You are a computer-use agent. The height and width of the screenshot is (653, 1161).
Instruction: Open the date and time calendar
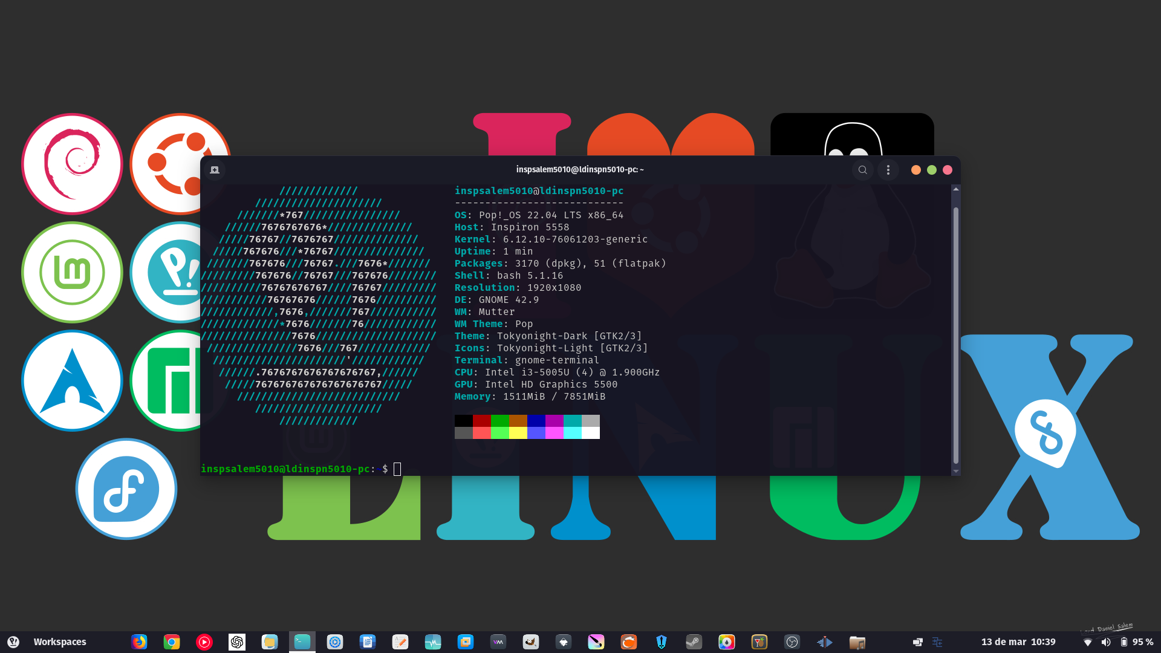click(1018, 642)
